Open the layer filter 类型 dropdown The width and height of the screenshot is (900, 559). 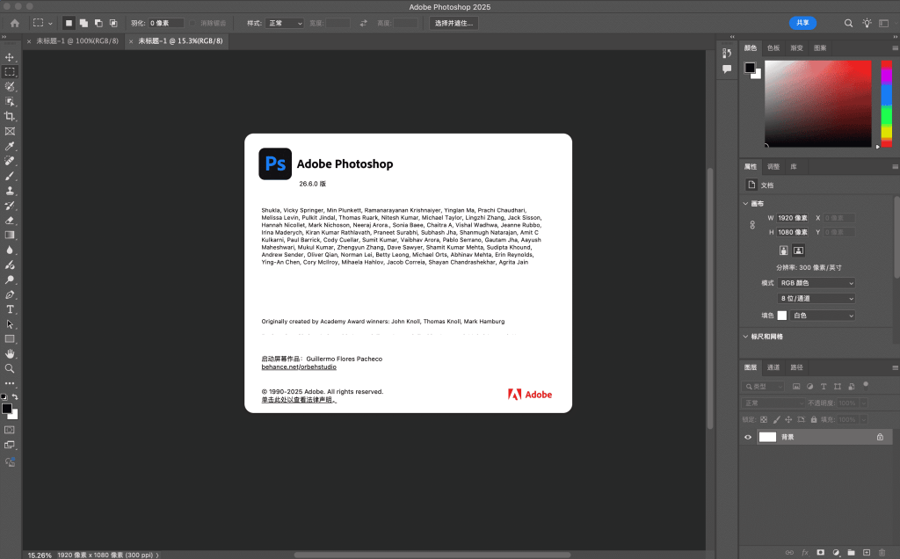coord(763,386)
